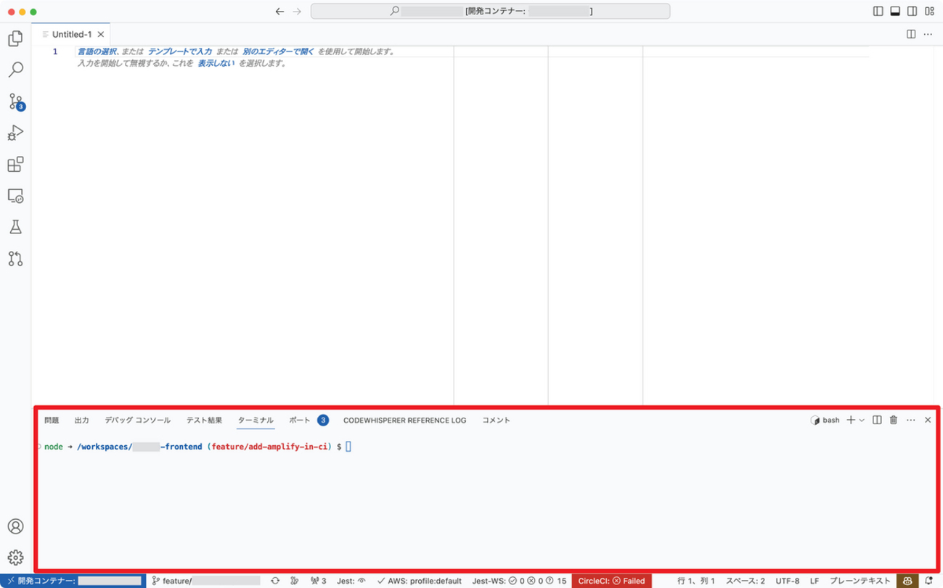Image resolution: width=943 pixels, height=588 pixels.
Task: Open editor more actions ellipsis menu
Action: pyautogui.click(x=928, y=34)
